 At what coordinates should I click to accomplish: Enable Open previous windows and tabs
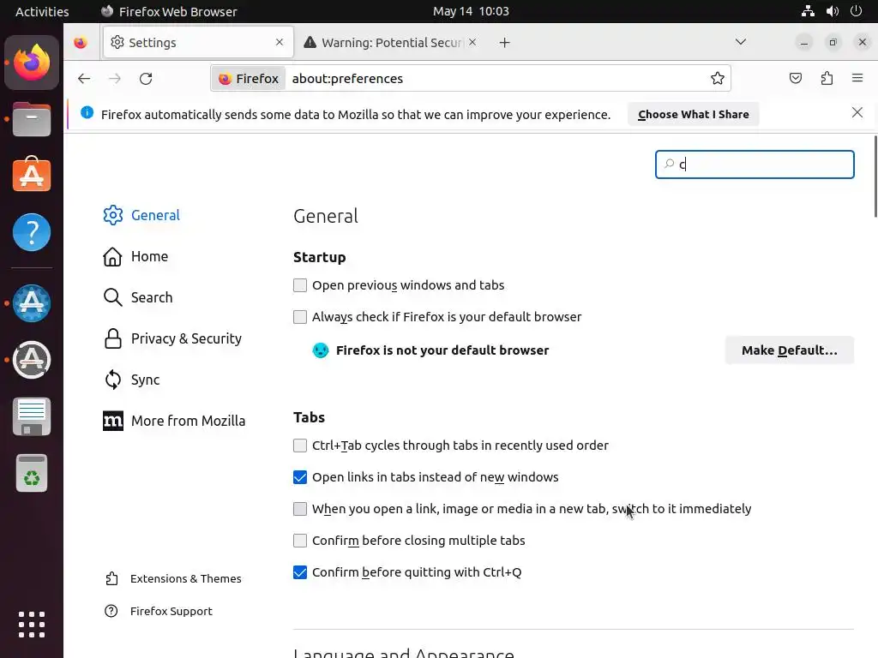[300, 285]
